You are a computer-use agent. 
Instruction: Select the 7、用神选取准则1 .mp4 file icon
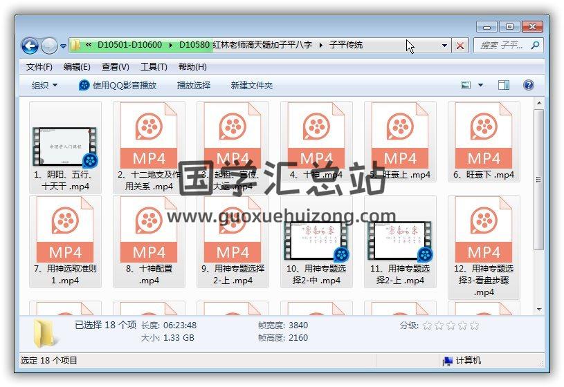point(64,230)
